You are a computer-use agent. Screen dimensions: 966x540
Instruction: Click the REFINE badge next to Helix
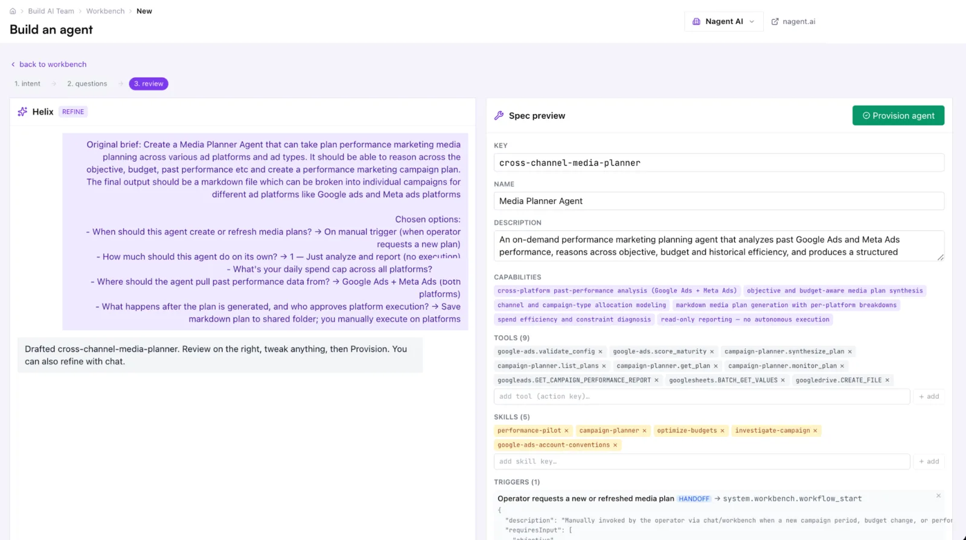[x=73, y=112]
